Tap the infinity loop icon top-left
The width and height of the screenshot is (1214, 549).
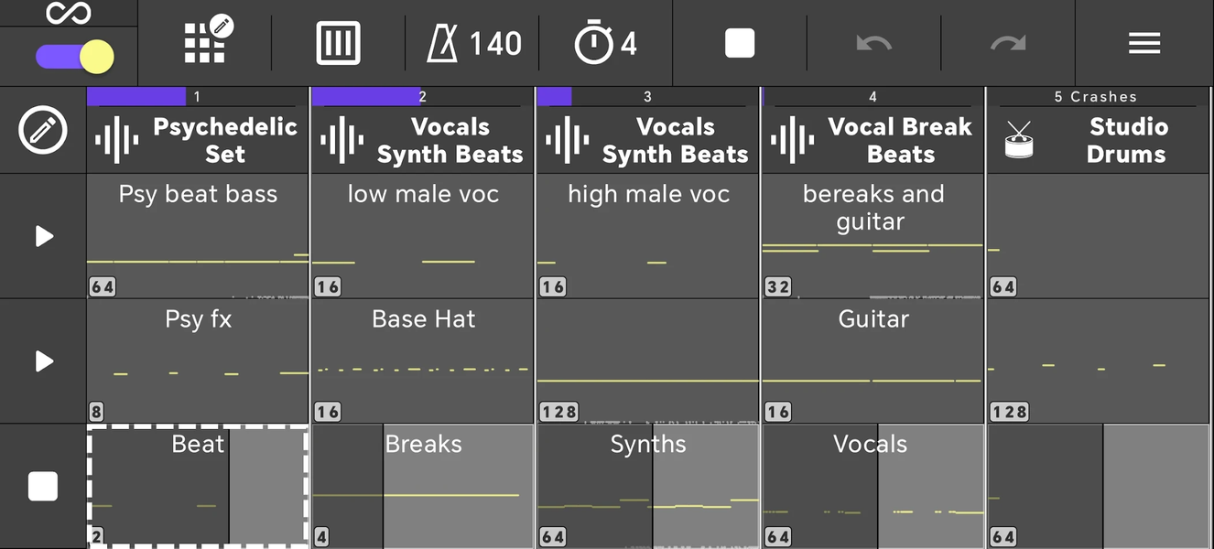[69, 12]
